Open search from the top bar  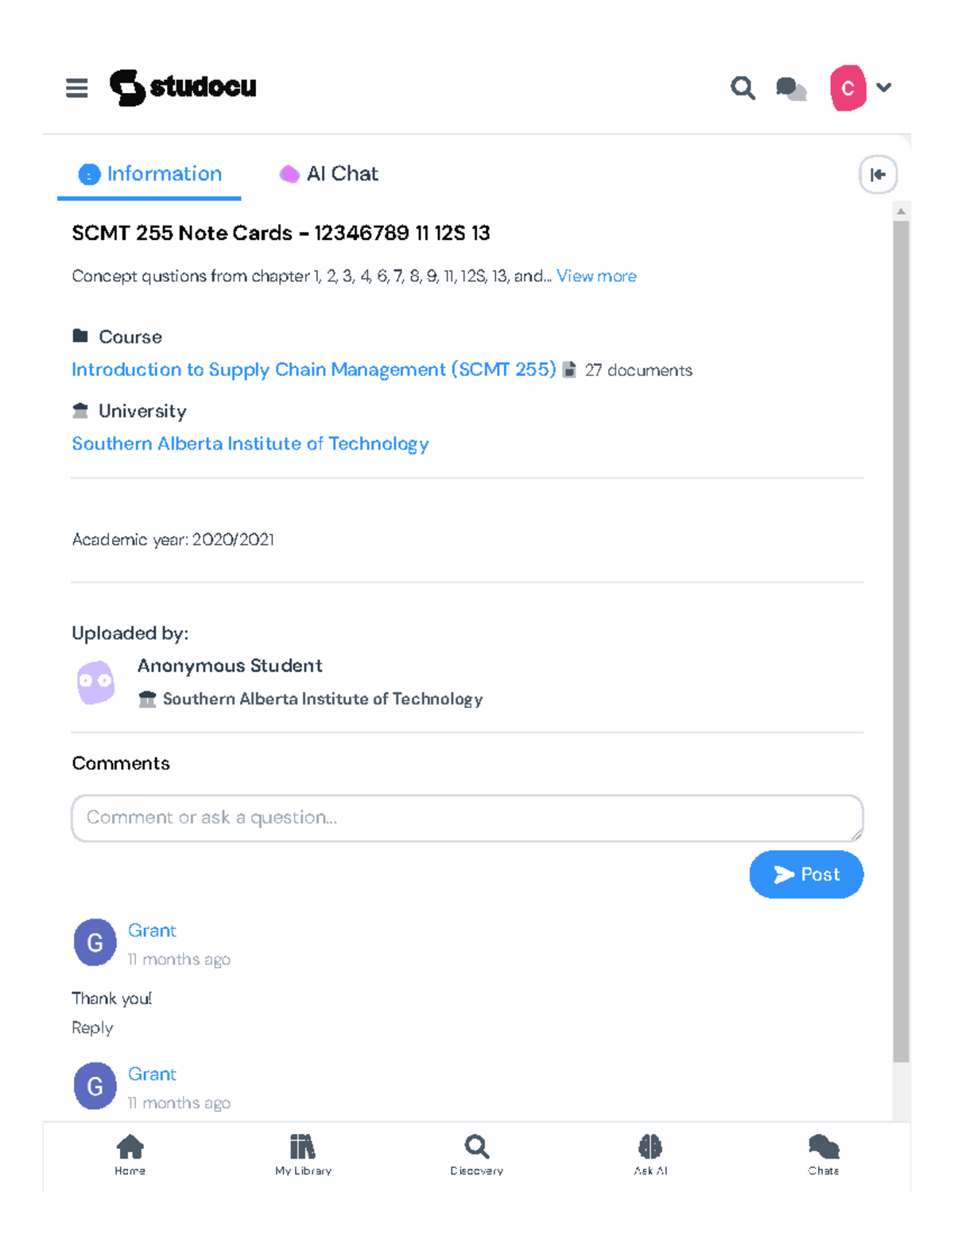tap(743, 87)
